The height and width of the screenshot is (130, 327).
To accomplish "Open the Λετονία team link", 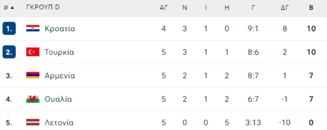I will [x=59, y=122].
